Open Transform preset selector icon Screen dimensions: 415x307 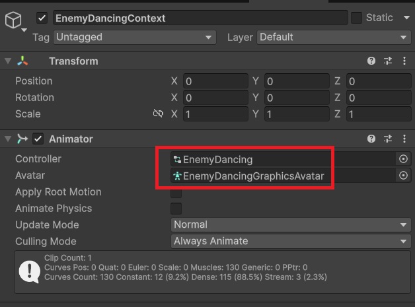(x=388, y=61)
